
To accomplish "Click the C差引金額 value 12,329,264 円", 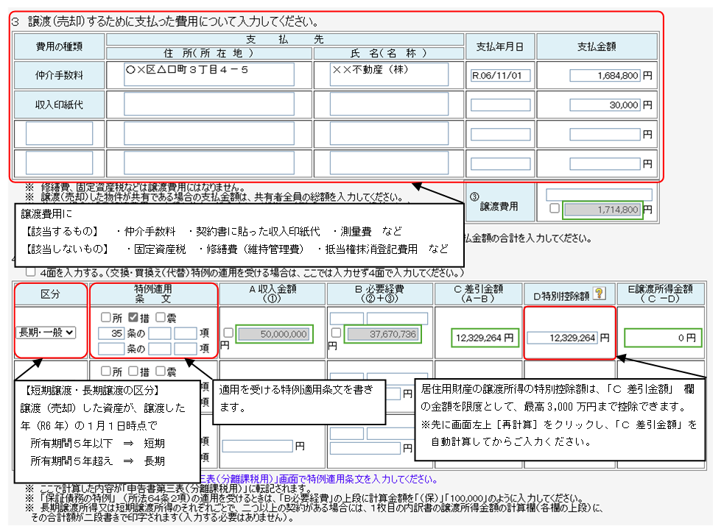I will click(x=485, y=338).
